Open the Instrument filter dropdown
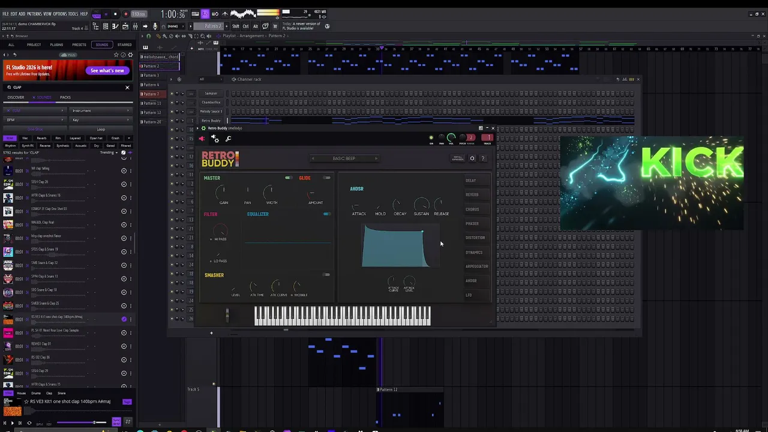The height and width of the screenshot is (432, 768). 101,111
